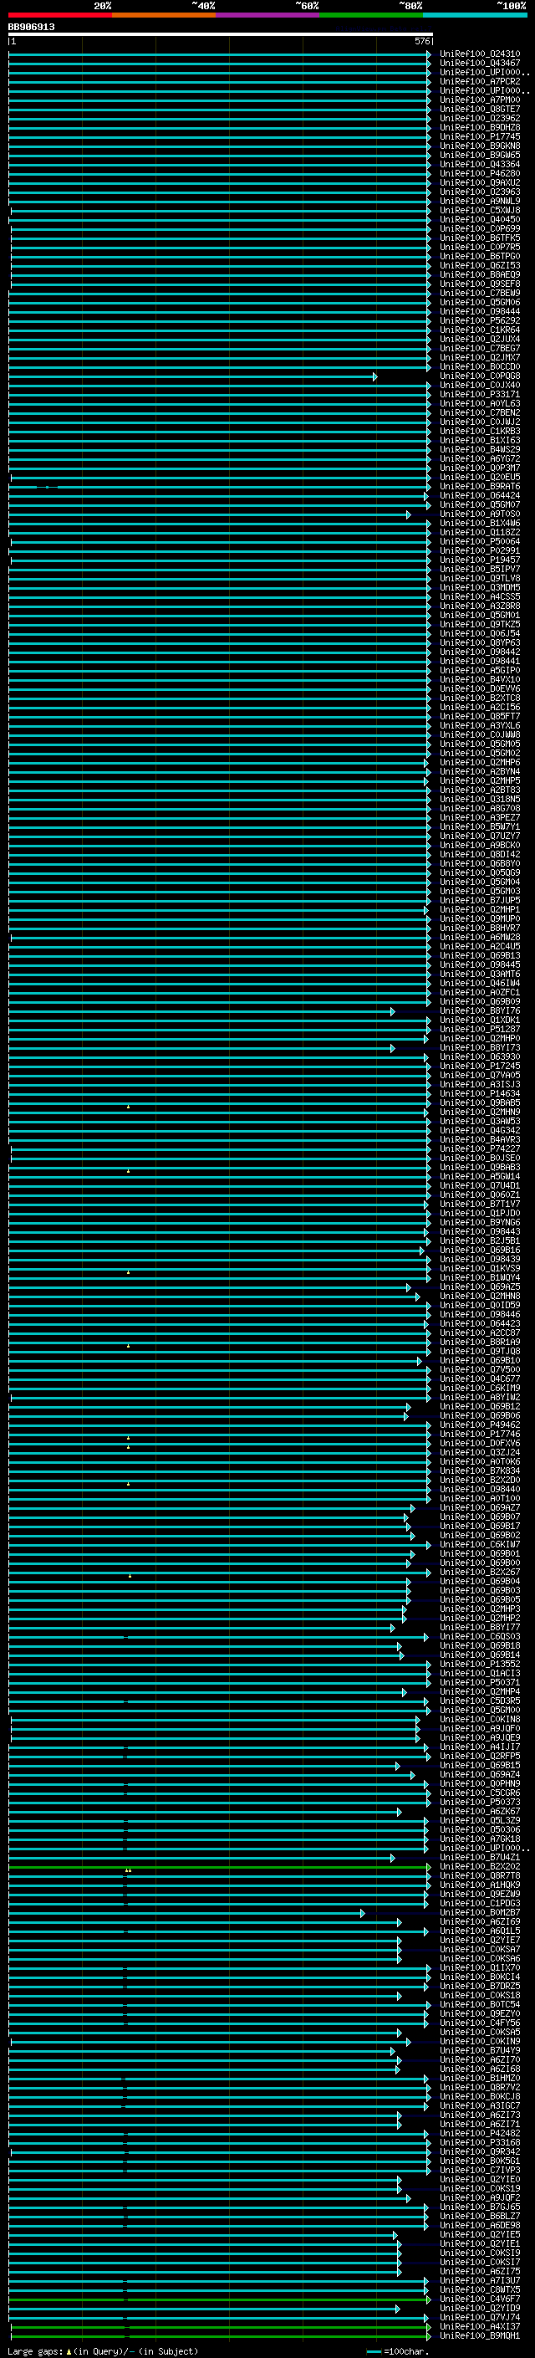
Task: Click the green alignment bar for UniRef100_C4V6F7
Action: 220,2299
